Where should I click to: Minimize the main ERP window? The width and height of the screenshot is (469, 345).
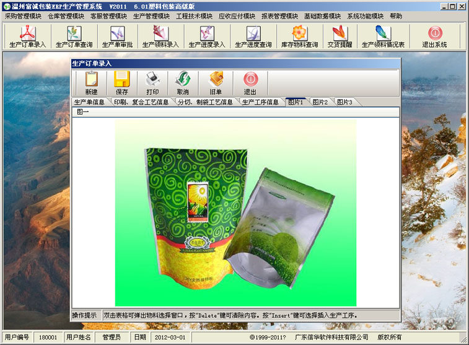pos(444,6)
